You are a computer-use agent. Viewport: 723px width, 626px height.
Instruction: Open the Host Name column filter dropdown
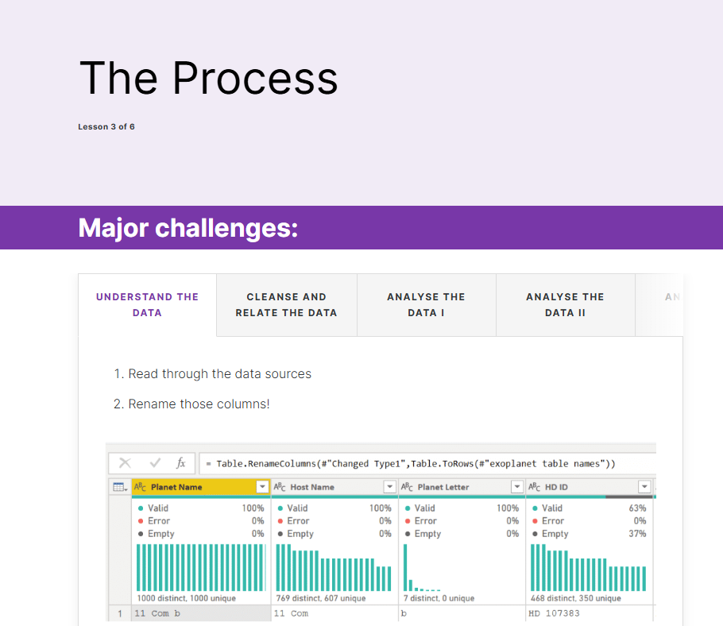click(389, 487)
